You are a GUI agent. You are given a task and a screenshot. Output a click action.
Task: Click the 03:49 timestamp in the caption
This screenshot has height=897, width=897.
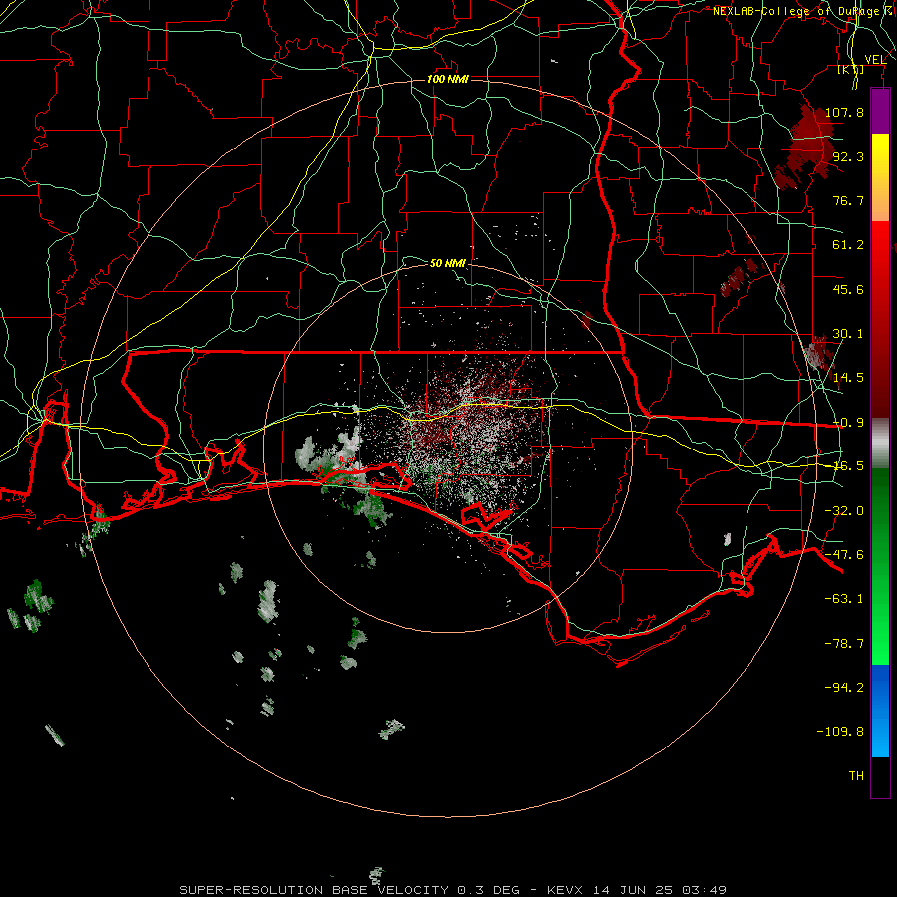[x=705, y=890]
